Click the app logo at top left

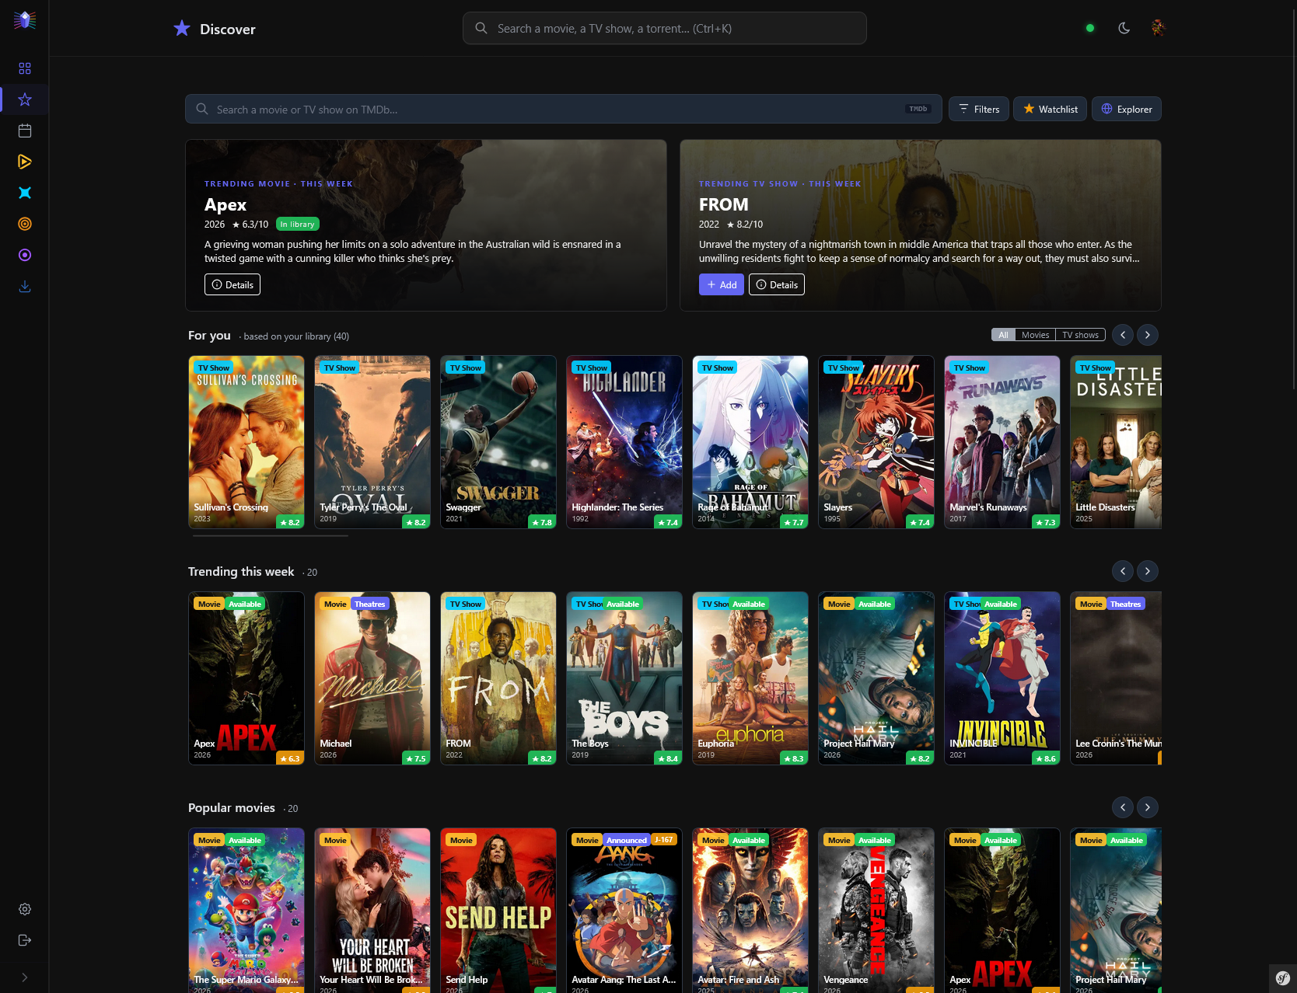pyautogui.click(x=25, y=20)
